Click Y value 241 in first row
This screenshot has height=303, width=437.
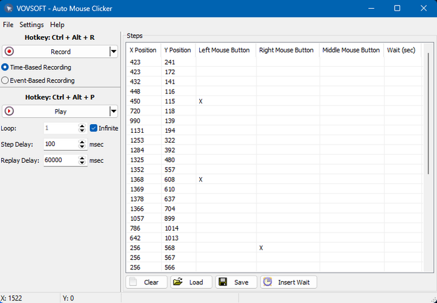(x=170, y=62)
